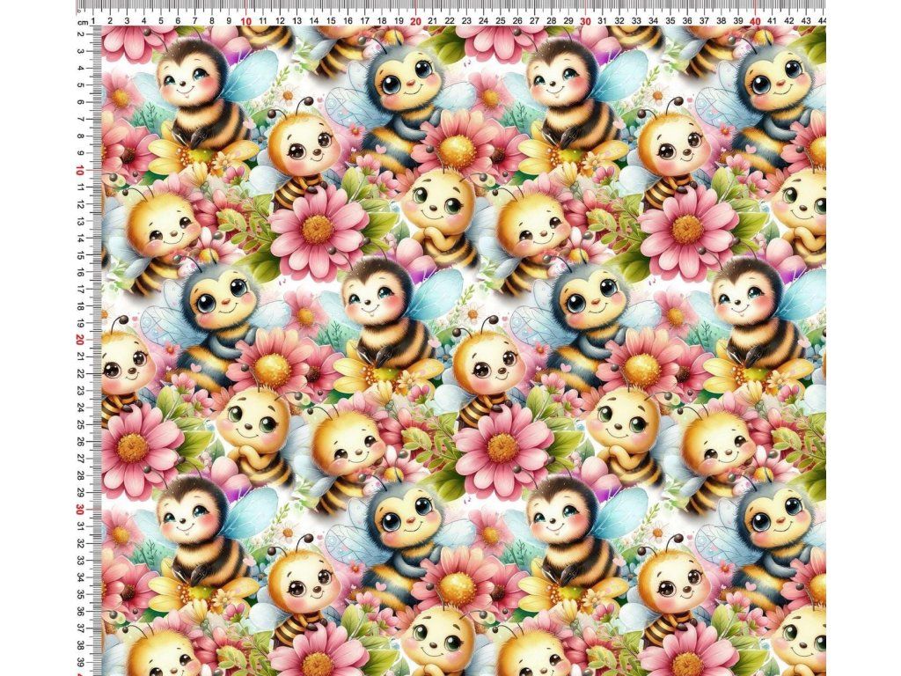Click red "40" on the horizontal ruler
This screenshot has height=676, width=901.
[x=755, y=21]
